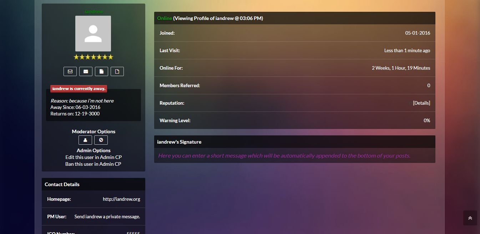Image resolution: width=480 pixels, height=234 pixels.
Task: Click Send iandrew a private message
Action: [x=107, y=216]
